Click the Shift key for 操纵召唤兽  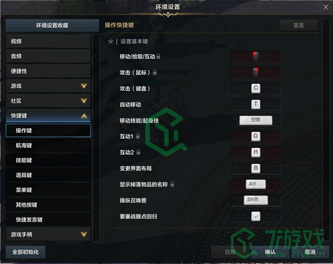point(256,200)
